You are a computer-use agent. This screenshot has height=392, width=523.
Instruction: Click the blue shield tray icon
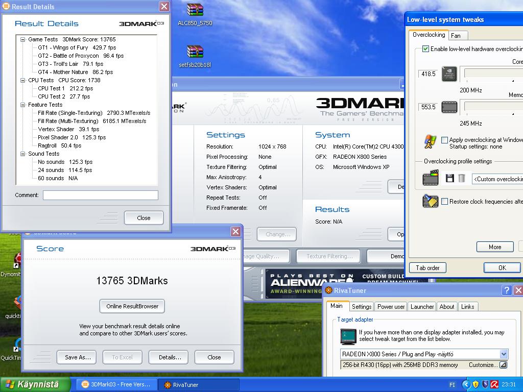pyautogui.click(x=485, y=385)
